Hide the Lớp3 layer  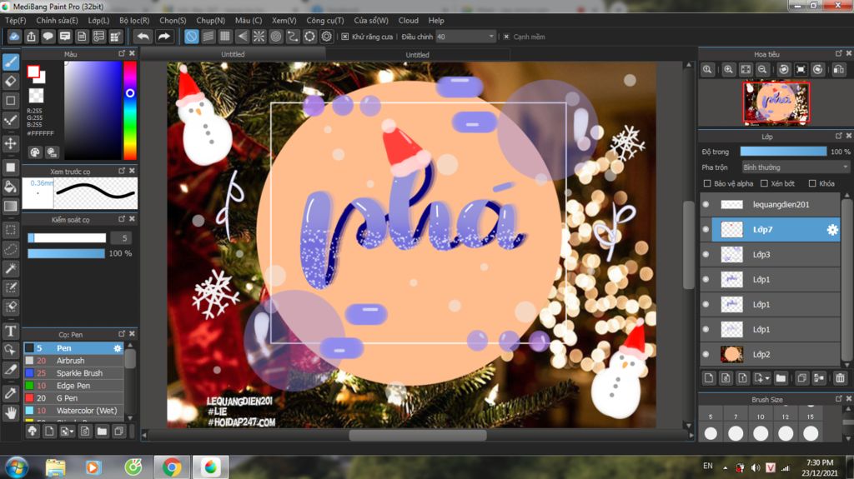click(706, 254)
